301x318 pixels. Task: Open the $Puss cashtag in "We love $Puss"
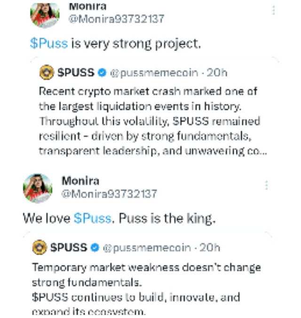(92, 218)
